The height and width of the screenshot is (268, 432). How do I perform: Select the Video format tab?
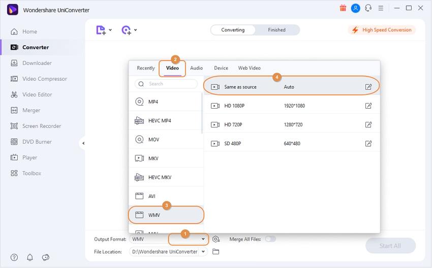click(172, 68)
